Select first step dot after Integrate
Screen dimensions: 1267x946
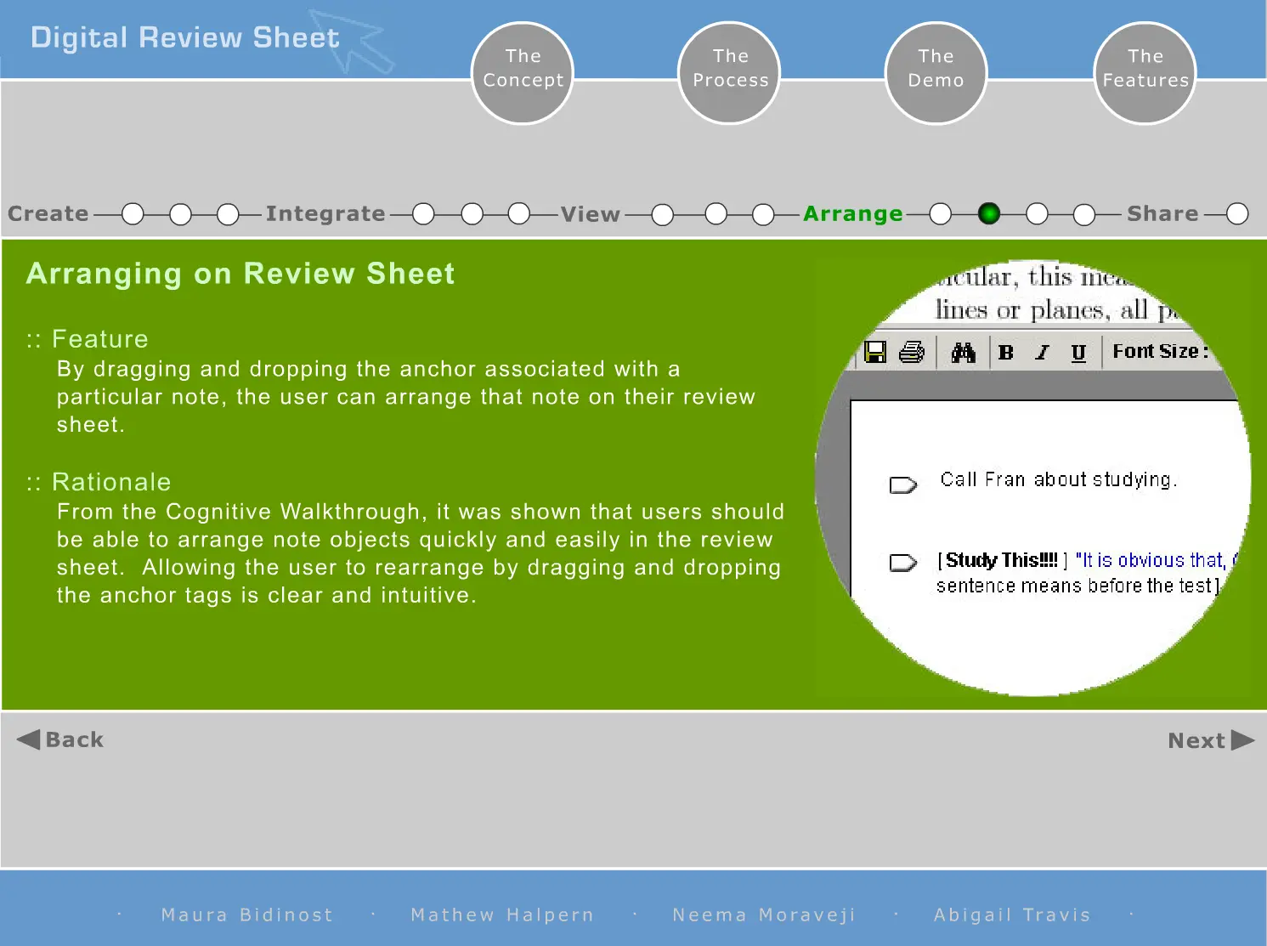coord(423,214)
